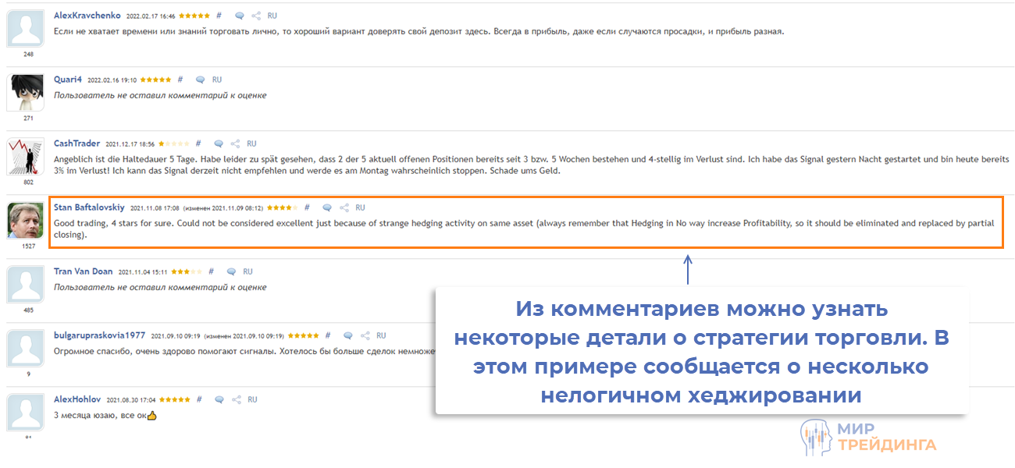Click share icon on bulgarupraskovia1977's review
Viewport: 1015px width, 468px height.
tap(364, 335)
